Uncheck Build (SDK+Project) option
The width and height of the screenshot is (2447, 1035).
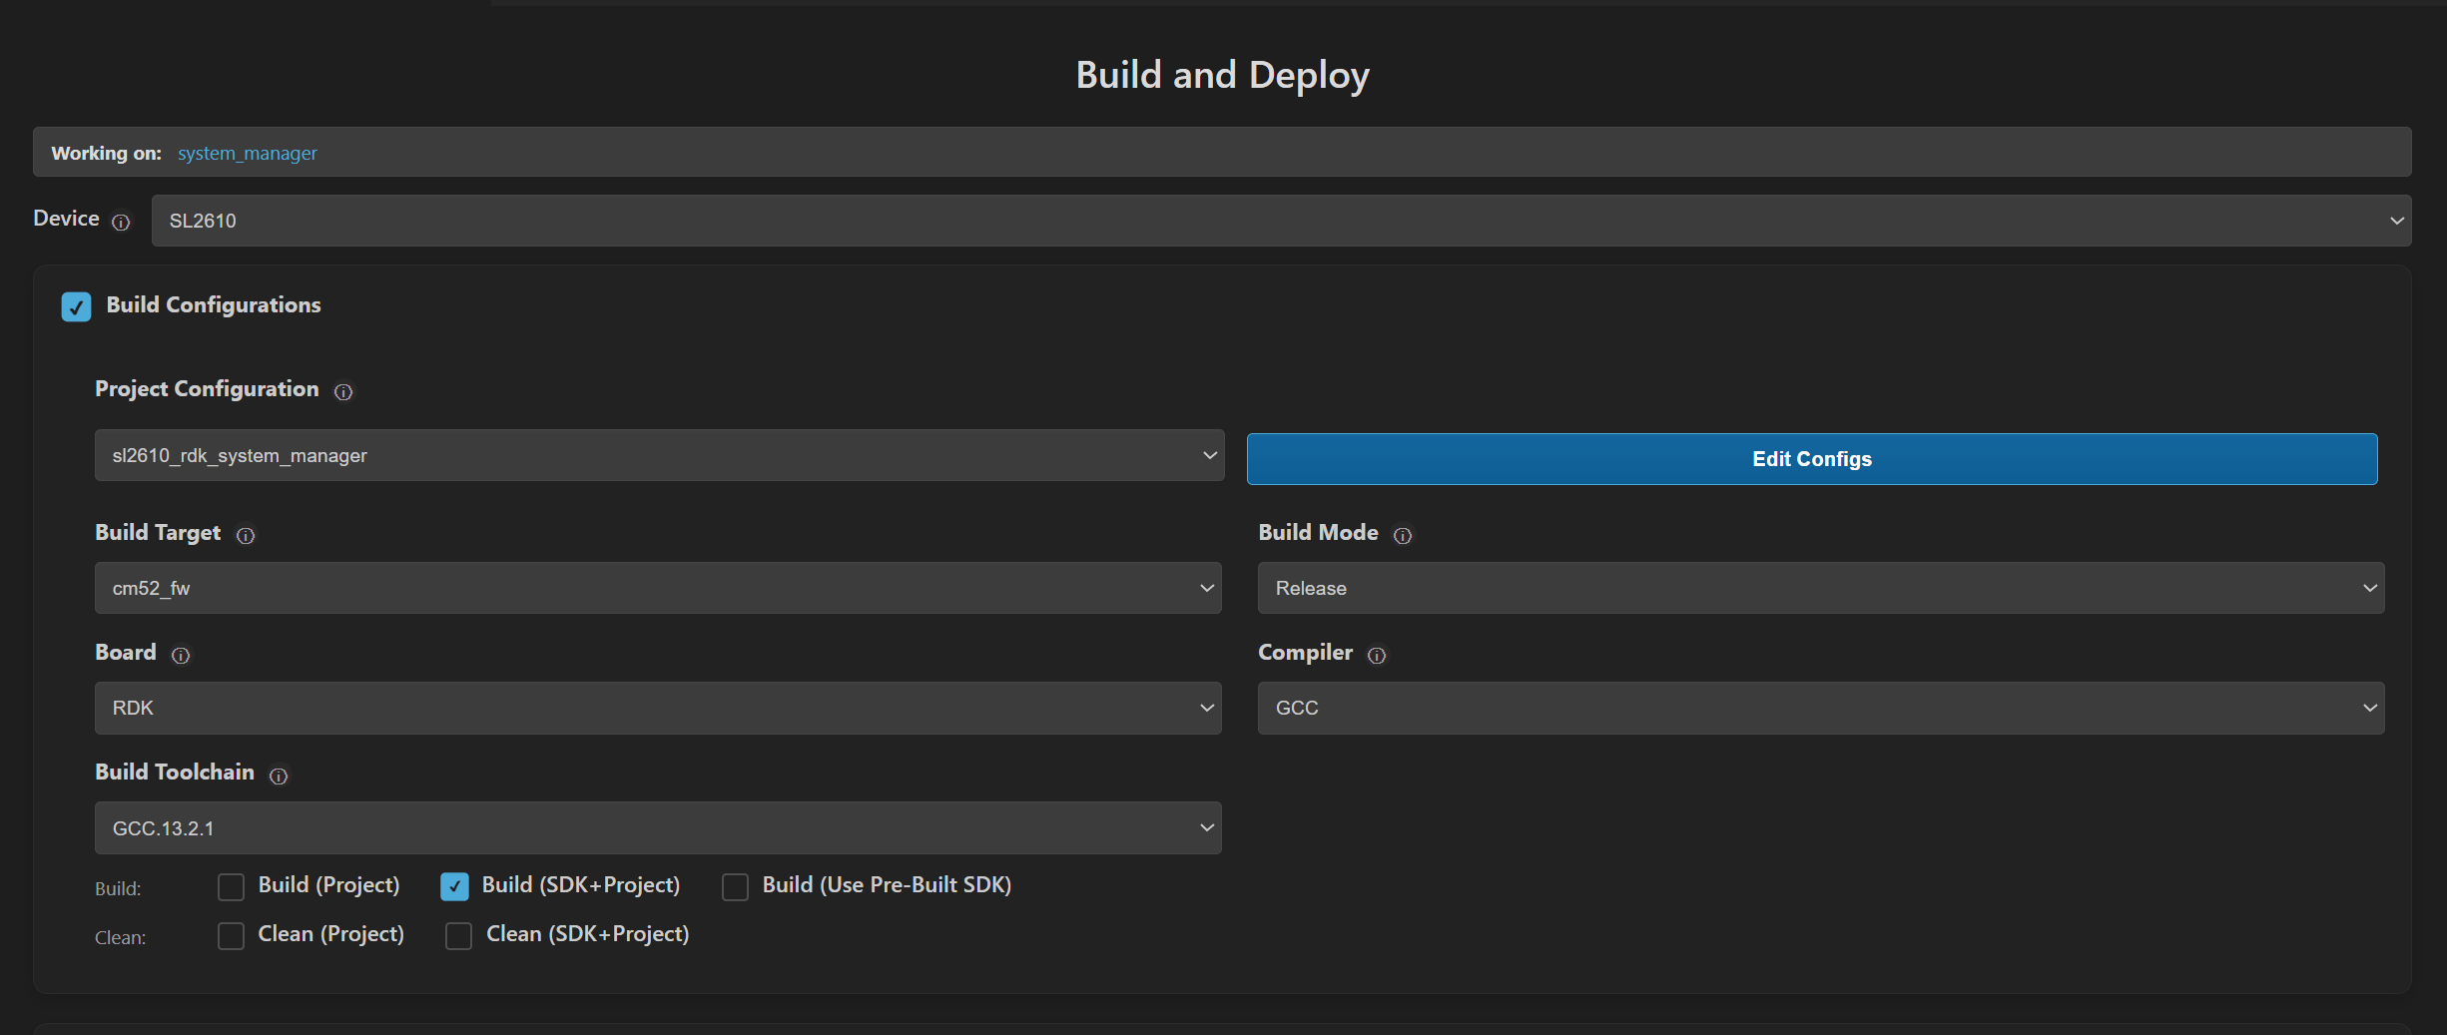(454, 886)
